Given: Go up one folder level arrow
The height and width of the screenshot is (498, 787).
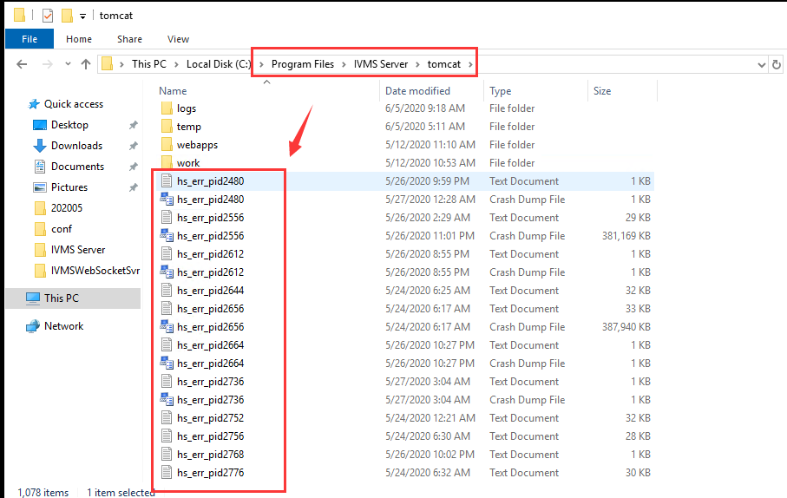Looking at the screenshot, I should tap(86, 64).
